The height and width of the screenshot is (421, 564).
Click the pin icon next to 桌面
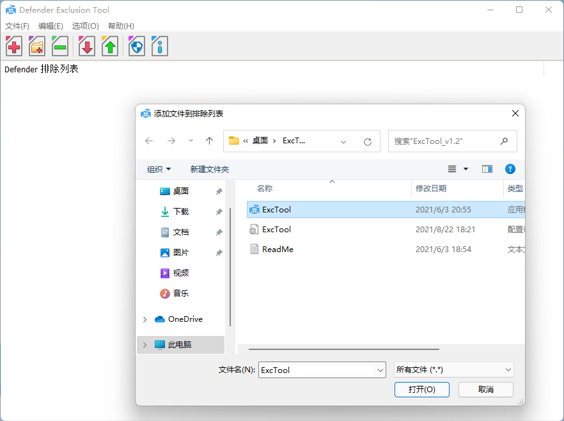[219, 191]
